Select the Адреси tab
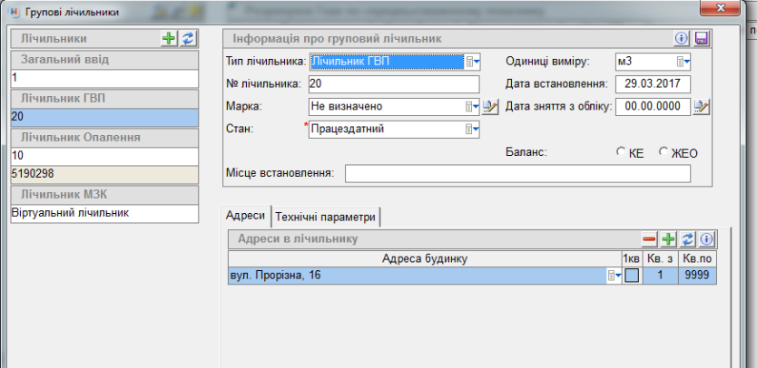The height and width of the screenshot is (368, 757). 246,217
